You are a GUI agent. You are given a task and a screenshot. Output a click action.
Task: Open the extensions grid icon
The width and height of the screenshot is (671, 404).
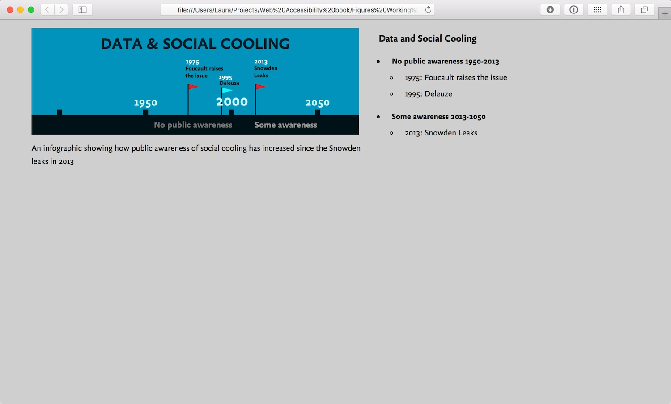click(597, 9)
